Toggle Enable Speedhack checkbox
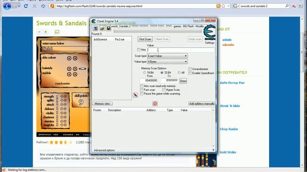The height and width of the screenshot is (172, 307). [190, 73]
